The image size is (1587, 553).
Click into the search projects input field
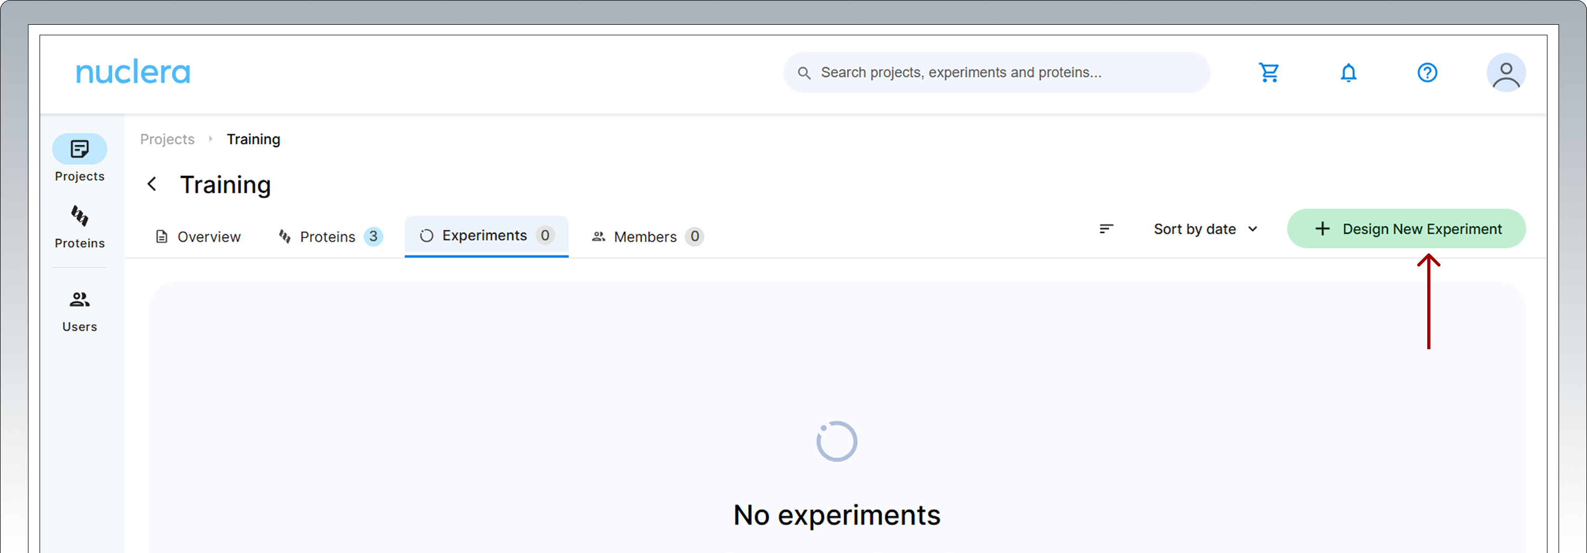[x=996, y=73]
